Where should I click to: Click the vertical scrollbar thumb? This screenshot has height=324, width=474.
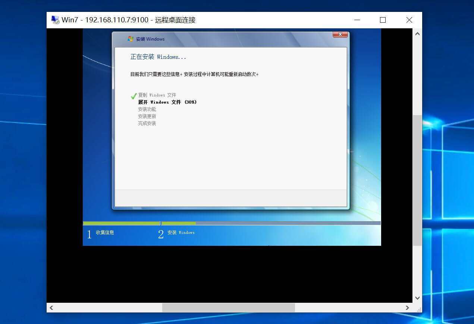417,180
